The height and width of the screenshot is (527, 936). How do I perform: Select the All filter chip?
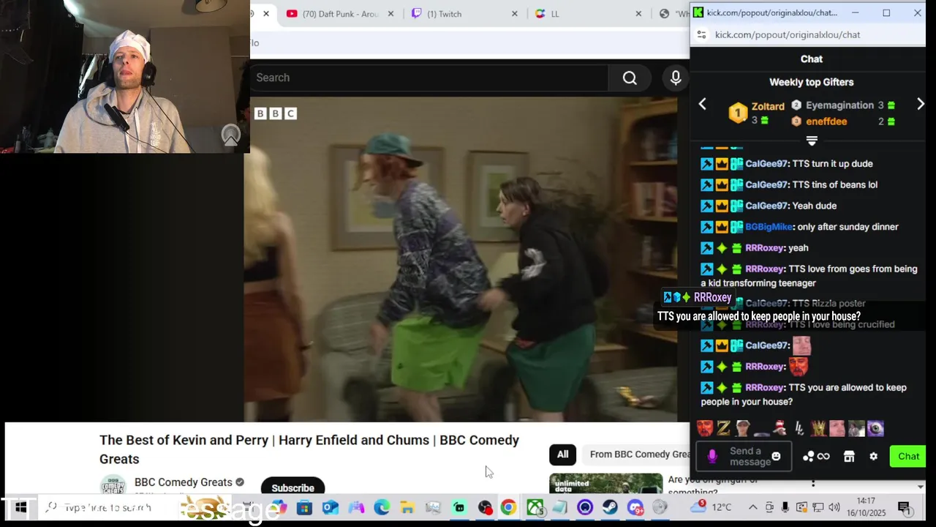point(562,455)
